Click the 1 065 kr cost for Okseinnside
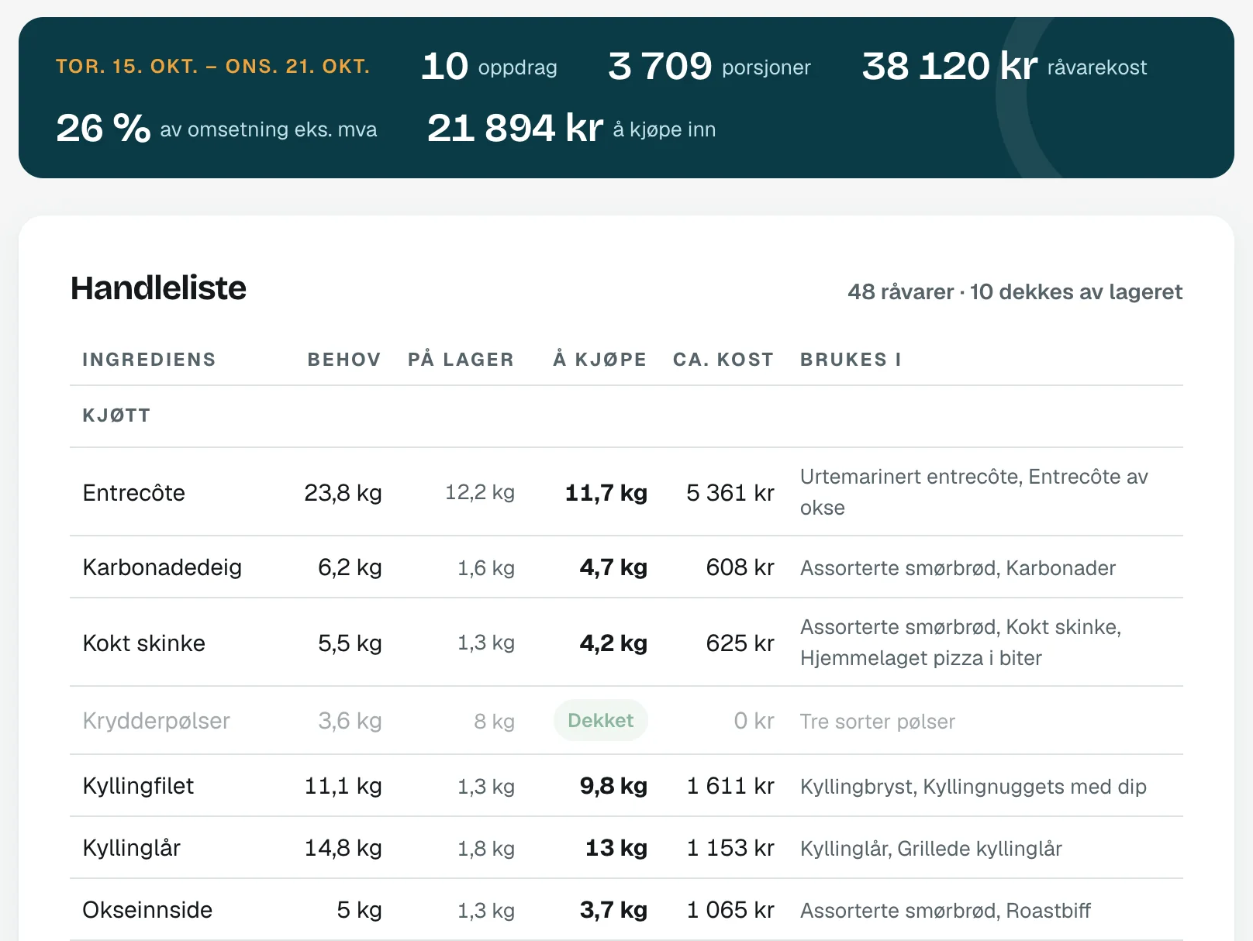Viewport: 1253px width, 941px height. click(x=730, y=910)
